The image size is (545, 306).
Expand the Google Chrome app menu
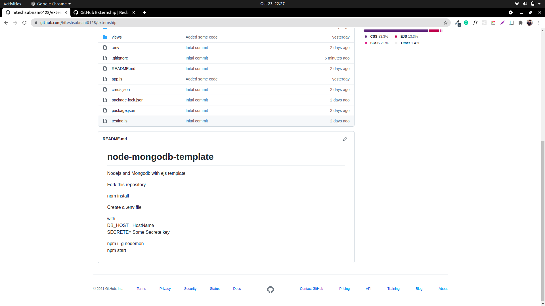[x=51, y=4]
